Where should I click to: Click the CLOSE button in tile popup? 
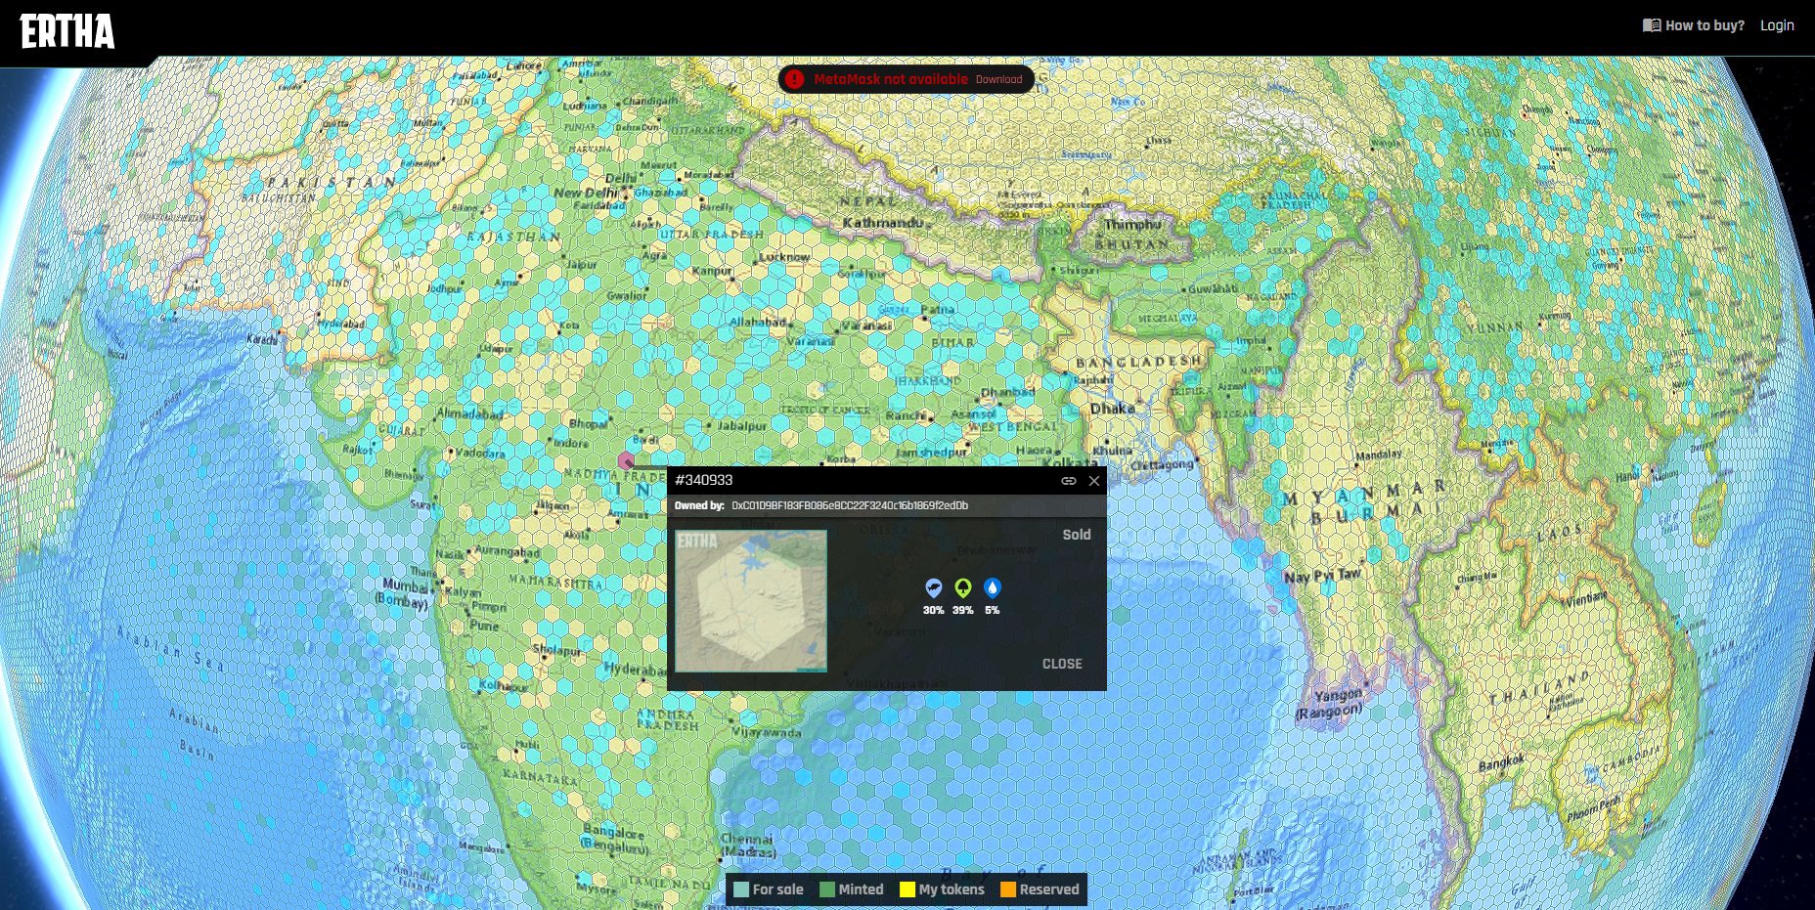1062,664
